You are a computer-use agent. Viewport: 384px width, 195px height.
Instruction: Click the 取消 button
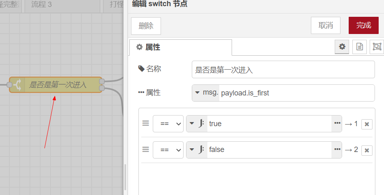point(326,25)
